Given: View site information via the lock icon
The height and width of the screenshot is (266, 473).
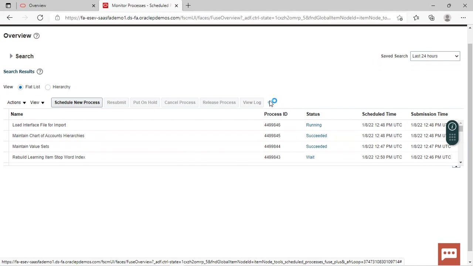Looking at the screenshot, I should tap(57, 18).
